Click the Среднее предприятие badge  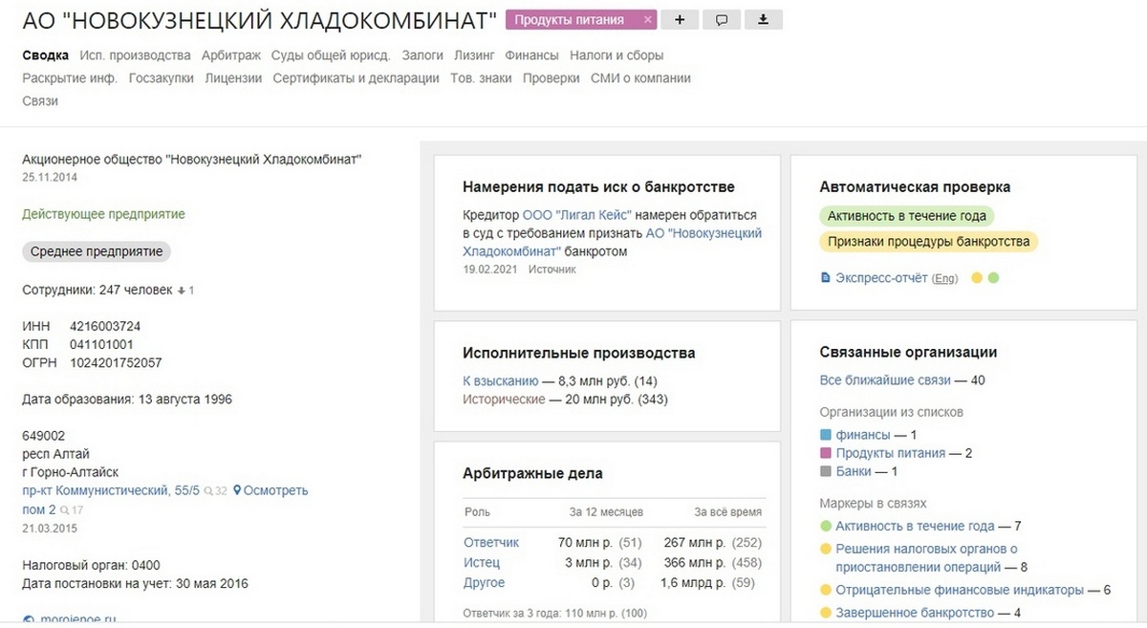(x=97, y=252)
